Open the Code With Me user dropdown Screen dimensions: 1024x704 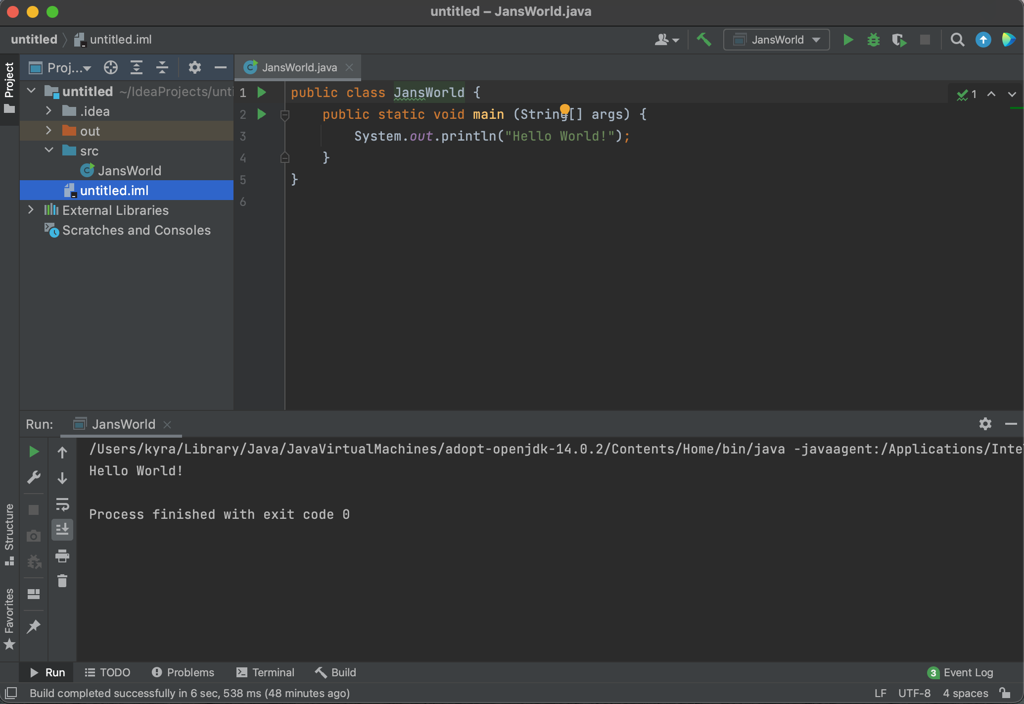click(667, 40)
